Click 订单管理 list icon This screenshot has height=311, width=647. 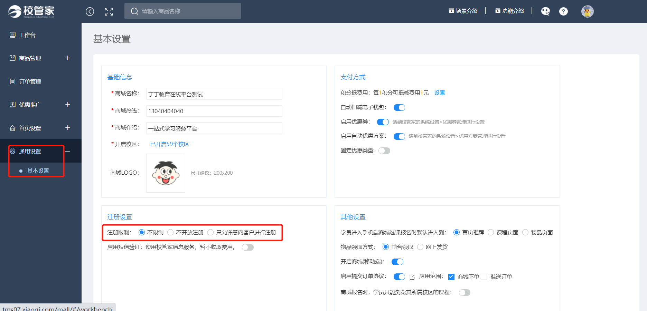click(x=12, y=81)
